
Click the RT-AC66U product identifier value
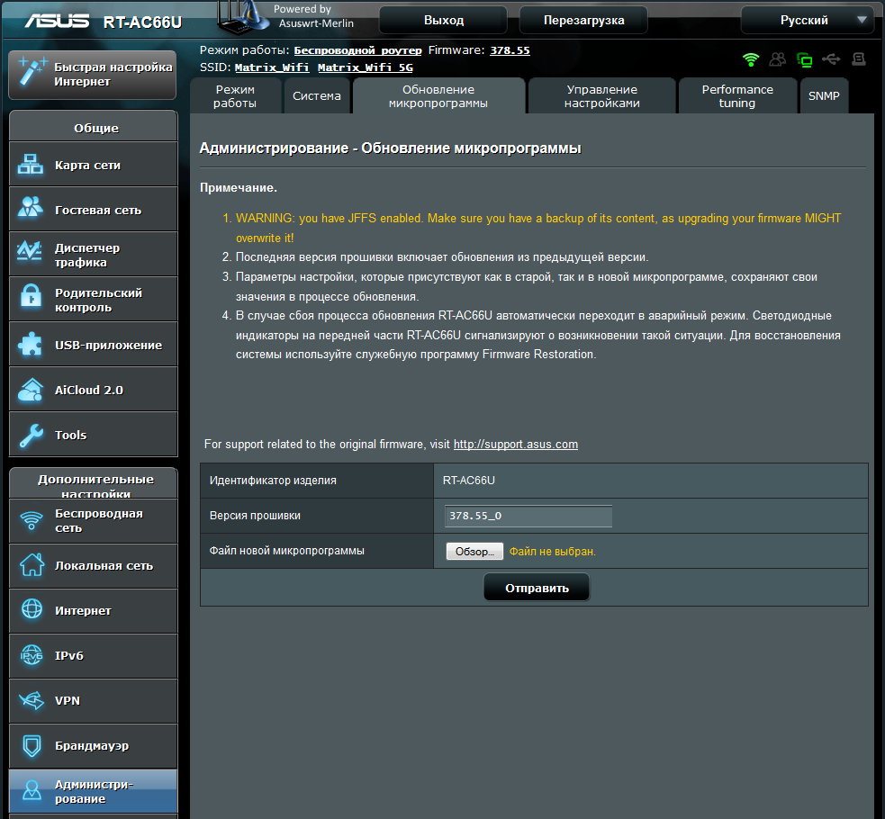tap(468, 481)
